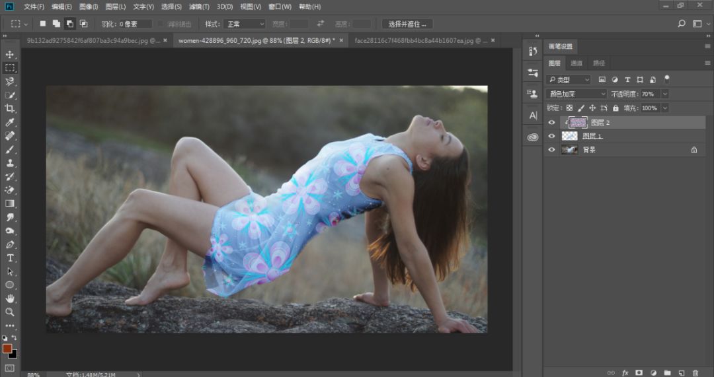
Task: Pick the Eyedropper tool
Action: click(x=10, y=122)
